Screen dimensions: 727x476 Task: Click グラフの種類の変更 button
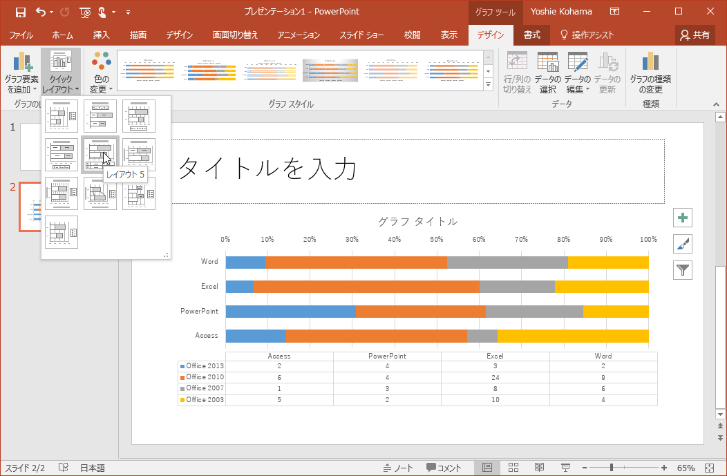coord(650,73)
